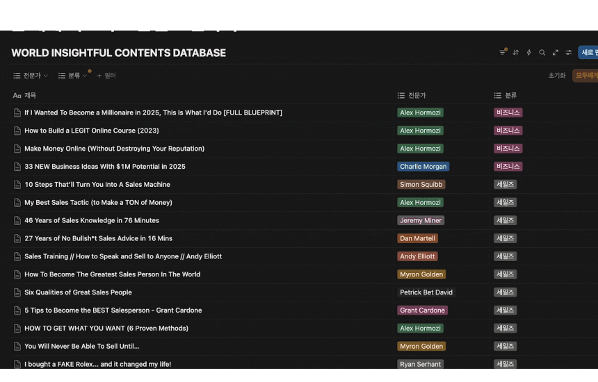Viewport: 598px width, 382px height.
Task: Click the blue Charlie Morgan tag
Action: coord(423,167)
